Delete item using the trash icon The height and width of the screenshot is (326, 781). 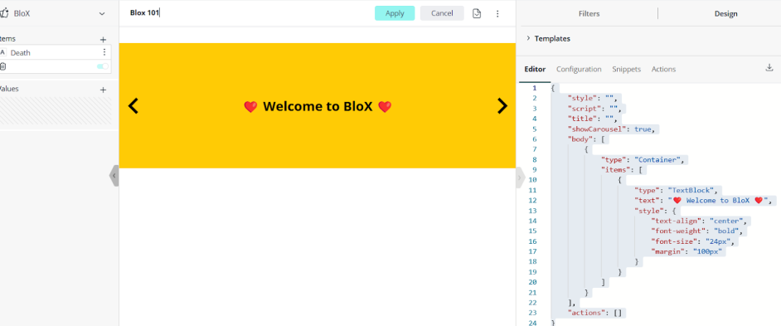[x=3, y=66]
